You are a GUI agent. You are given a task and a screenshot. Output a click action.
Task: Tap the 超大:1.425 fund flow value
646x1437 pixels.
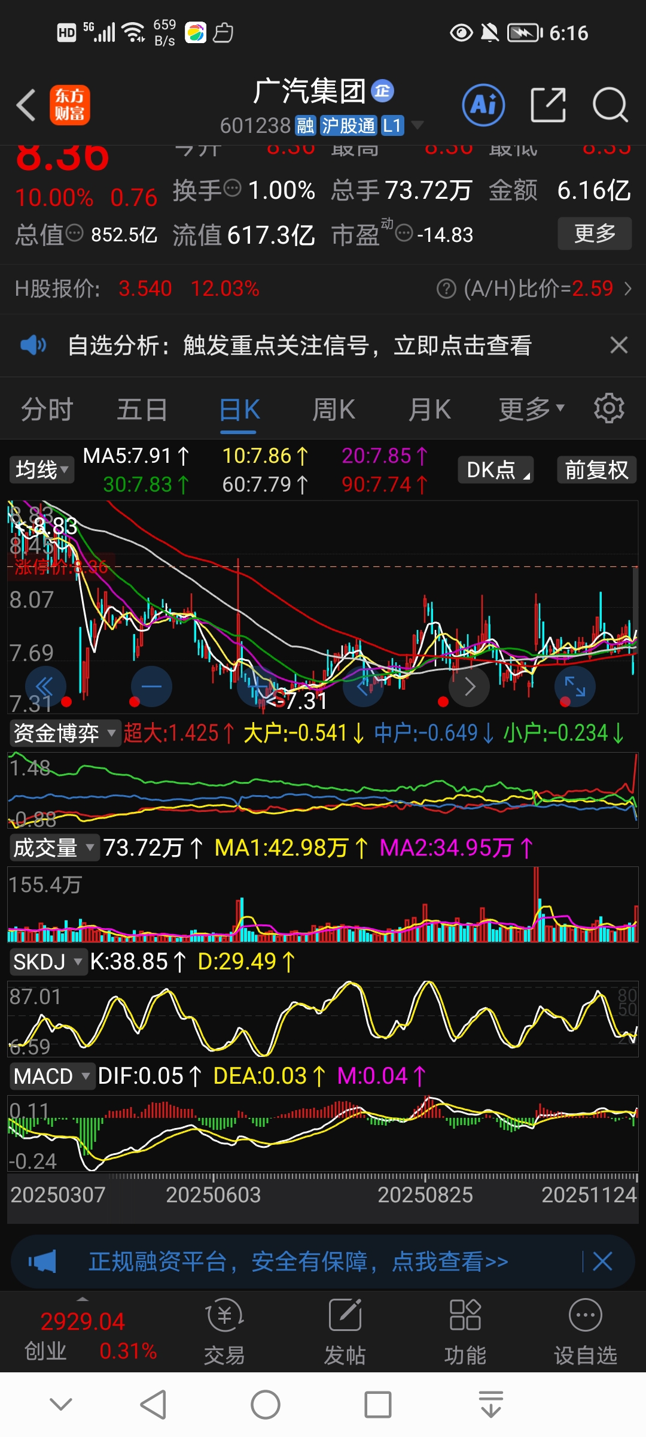[179, 733]
